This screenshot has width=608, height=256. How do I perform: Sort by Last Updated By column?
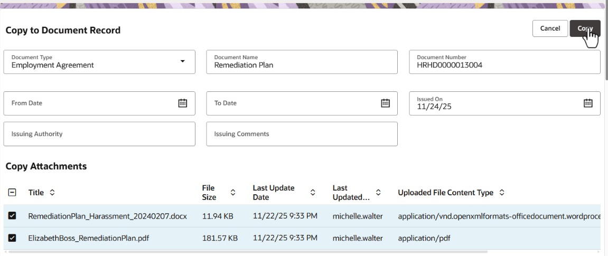[x=378, y=193]
